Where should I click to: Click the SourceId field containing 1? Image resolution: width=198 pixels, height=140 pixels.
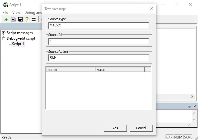pyautogui.click(x=99, y=41)
